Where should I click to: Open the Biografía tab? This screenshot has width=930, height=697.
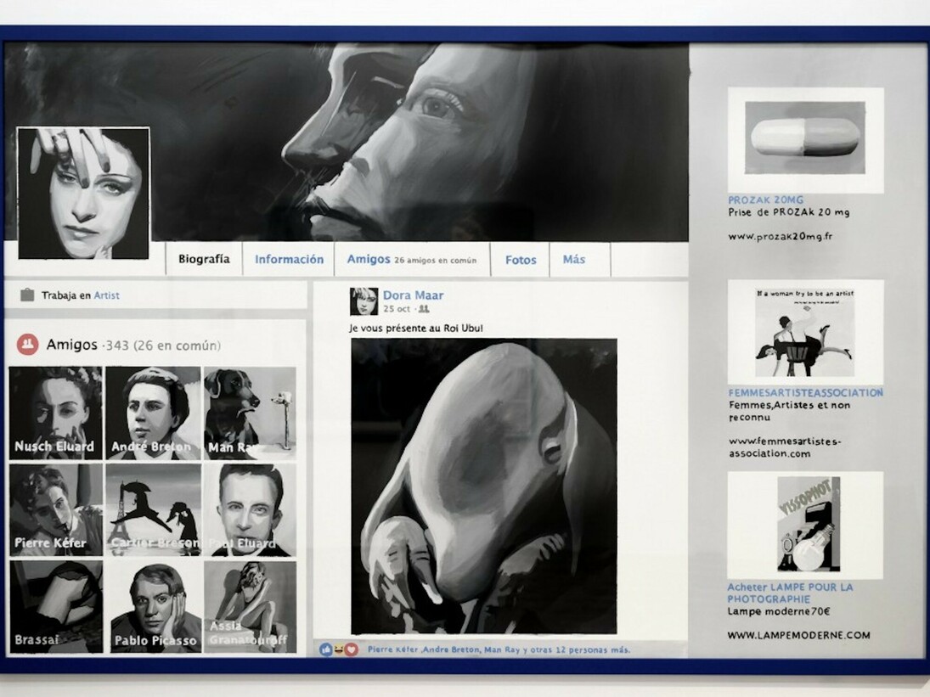tap(204, 259)
